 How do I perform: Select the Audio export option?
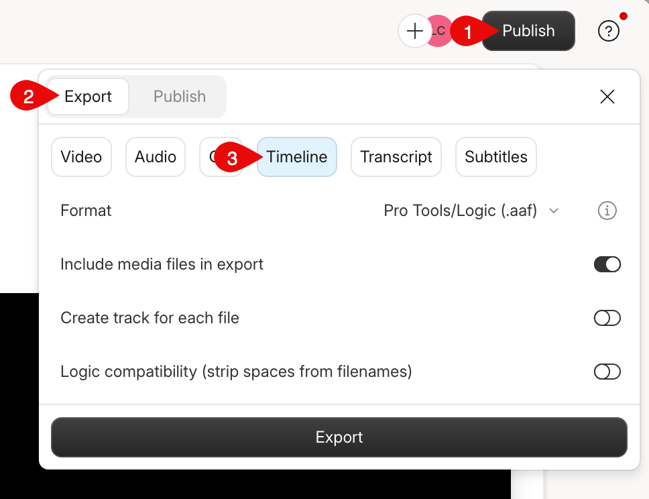coord(155,156)
